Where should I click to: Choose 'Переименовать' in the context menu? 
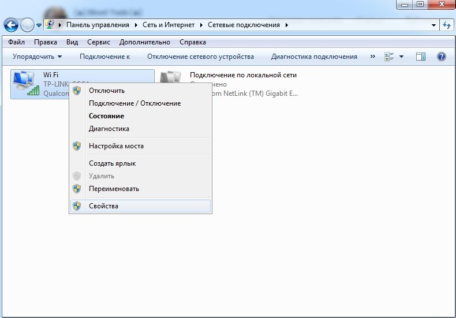click(x=140, y=189)
